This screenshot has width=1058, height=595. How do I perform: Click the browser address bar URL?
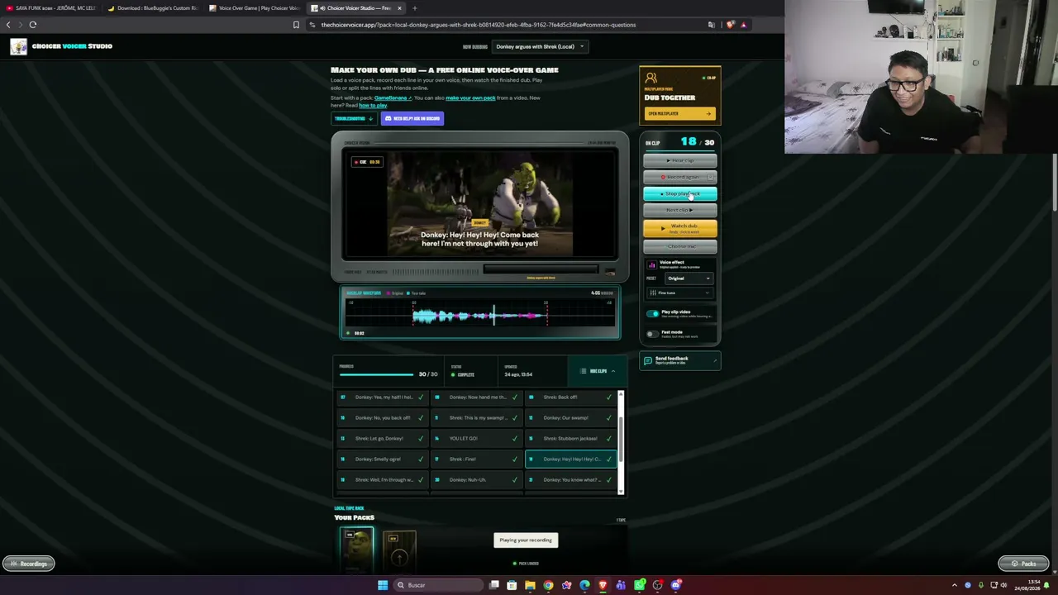[x=479, y=25]
